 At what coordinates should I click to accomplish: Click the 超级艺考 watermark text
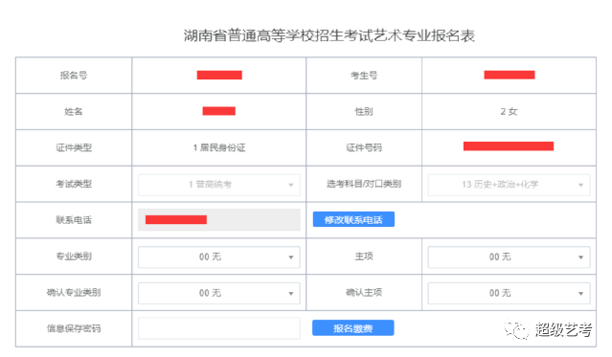click(x=563, y=329)
